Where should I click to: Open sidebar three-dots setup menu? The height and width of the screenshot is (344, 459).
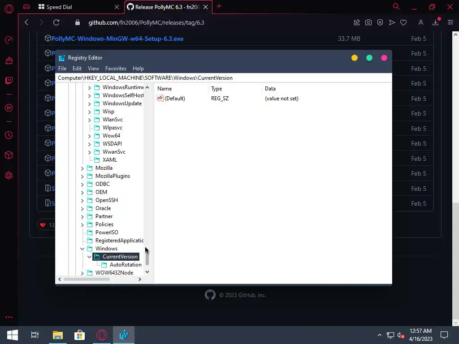tap(9, 317)
